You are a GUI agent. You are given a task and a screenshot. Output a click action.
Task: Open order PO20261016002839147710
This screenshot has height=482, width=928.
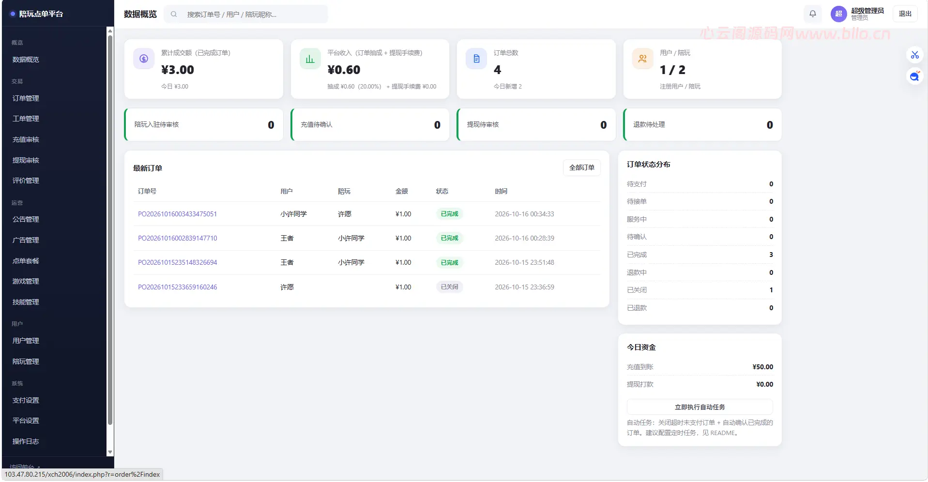[177, 238]
